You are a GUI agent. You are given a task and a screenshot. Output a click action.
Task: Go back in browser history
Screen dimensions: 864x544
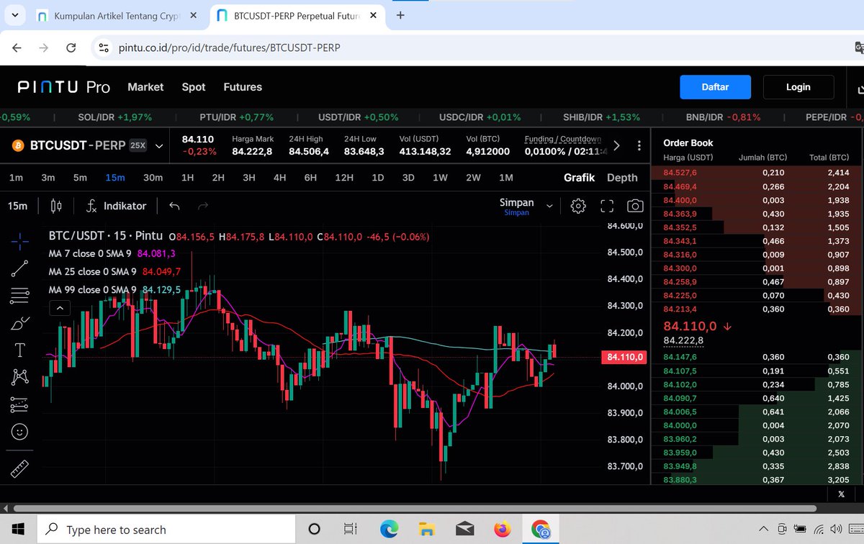(17, 48)
